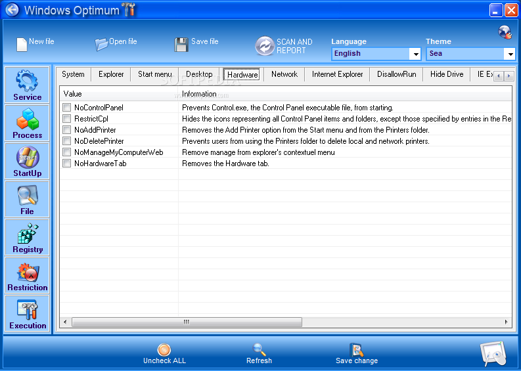Select the NoHardwareTab row text
The image size is (521, 371).
click(x=101, y=164)
